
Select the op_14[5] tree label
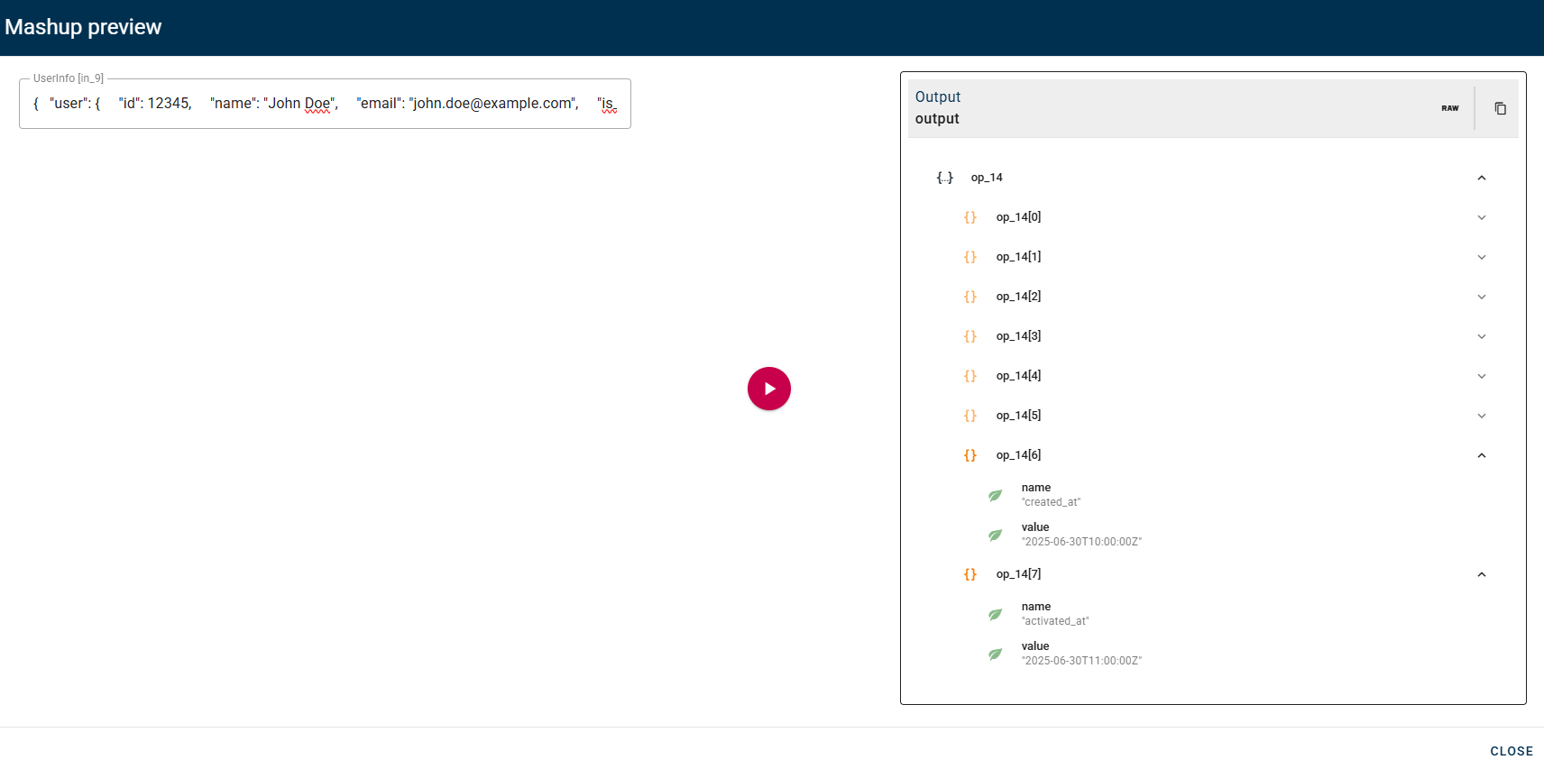tap(1018, 416)
